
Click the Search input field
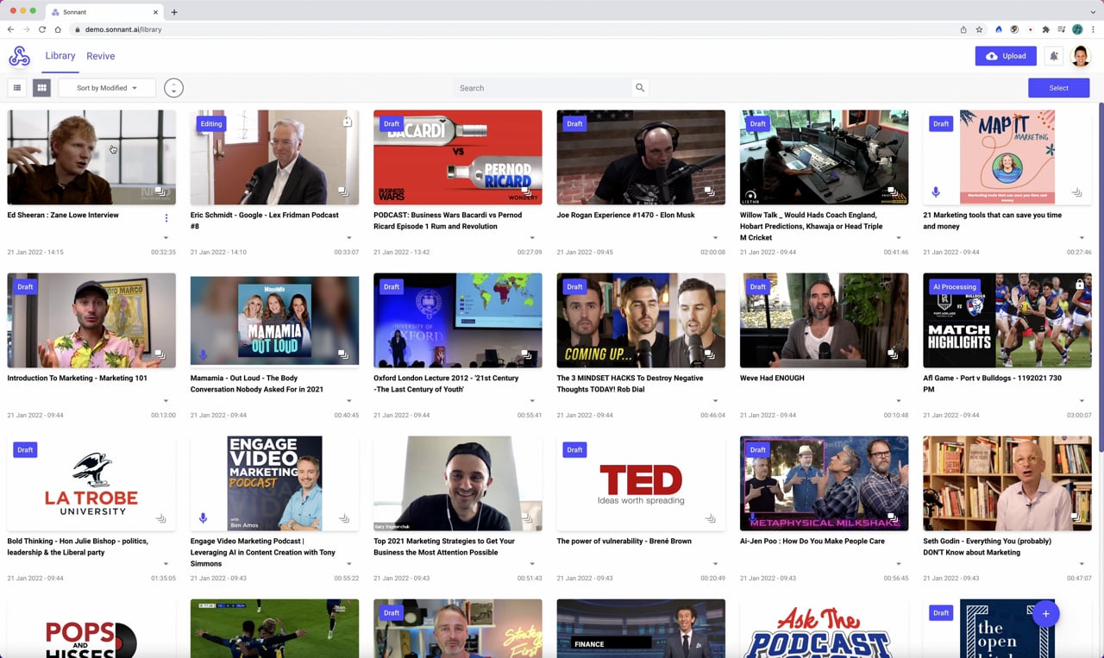click(x=543, y=88)
